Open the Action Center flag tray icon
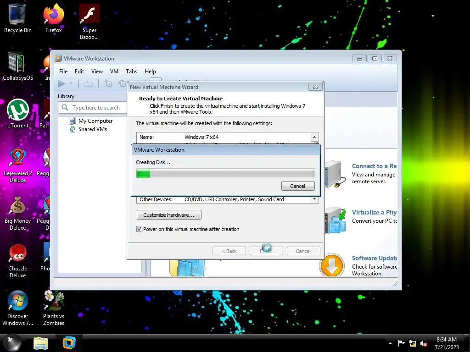The width and height of the screenshot is (470, 352). [x=401, y=343]
